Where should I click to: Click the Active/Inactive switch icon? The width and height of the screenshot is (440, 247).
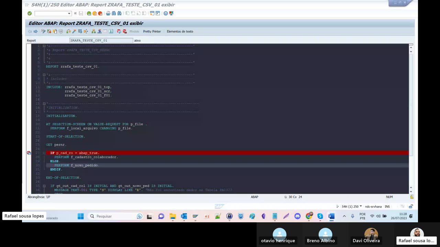(x=49, y=32)
